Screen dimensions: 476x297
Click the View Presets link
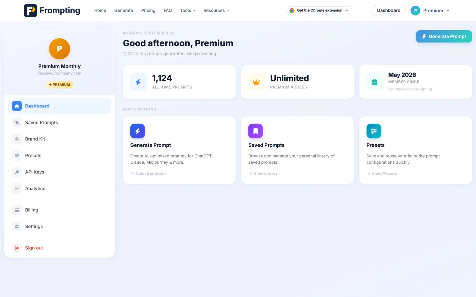point(382,173)
